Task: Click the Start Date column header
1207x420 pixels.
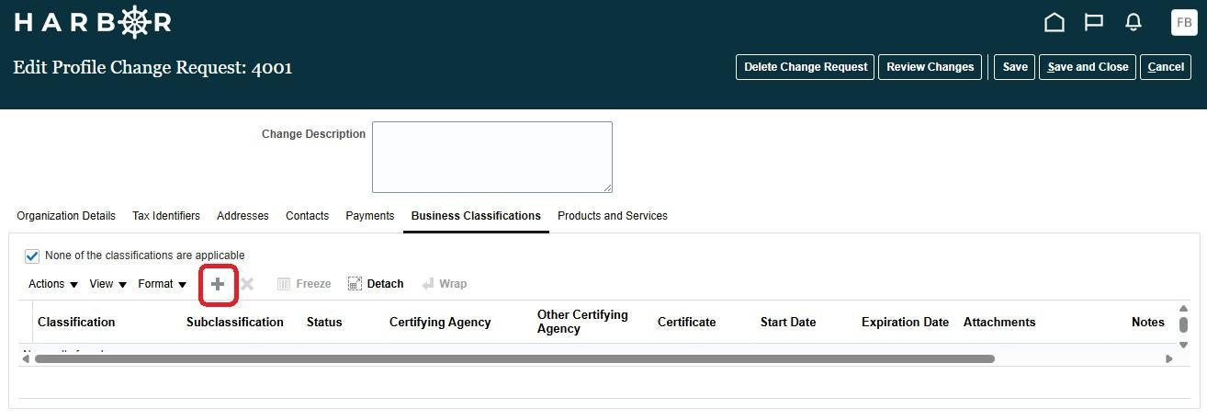Action: 788,323
